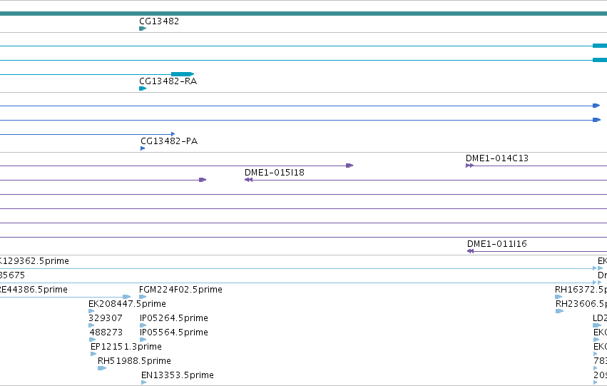607x386 pixels.
Task: Click the K129362.5prime EST label
Action: click(x=34, y=261)
